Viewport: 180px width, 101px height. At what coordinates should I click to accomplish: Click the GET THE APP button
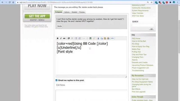(37, 16)
